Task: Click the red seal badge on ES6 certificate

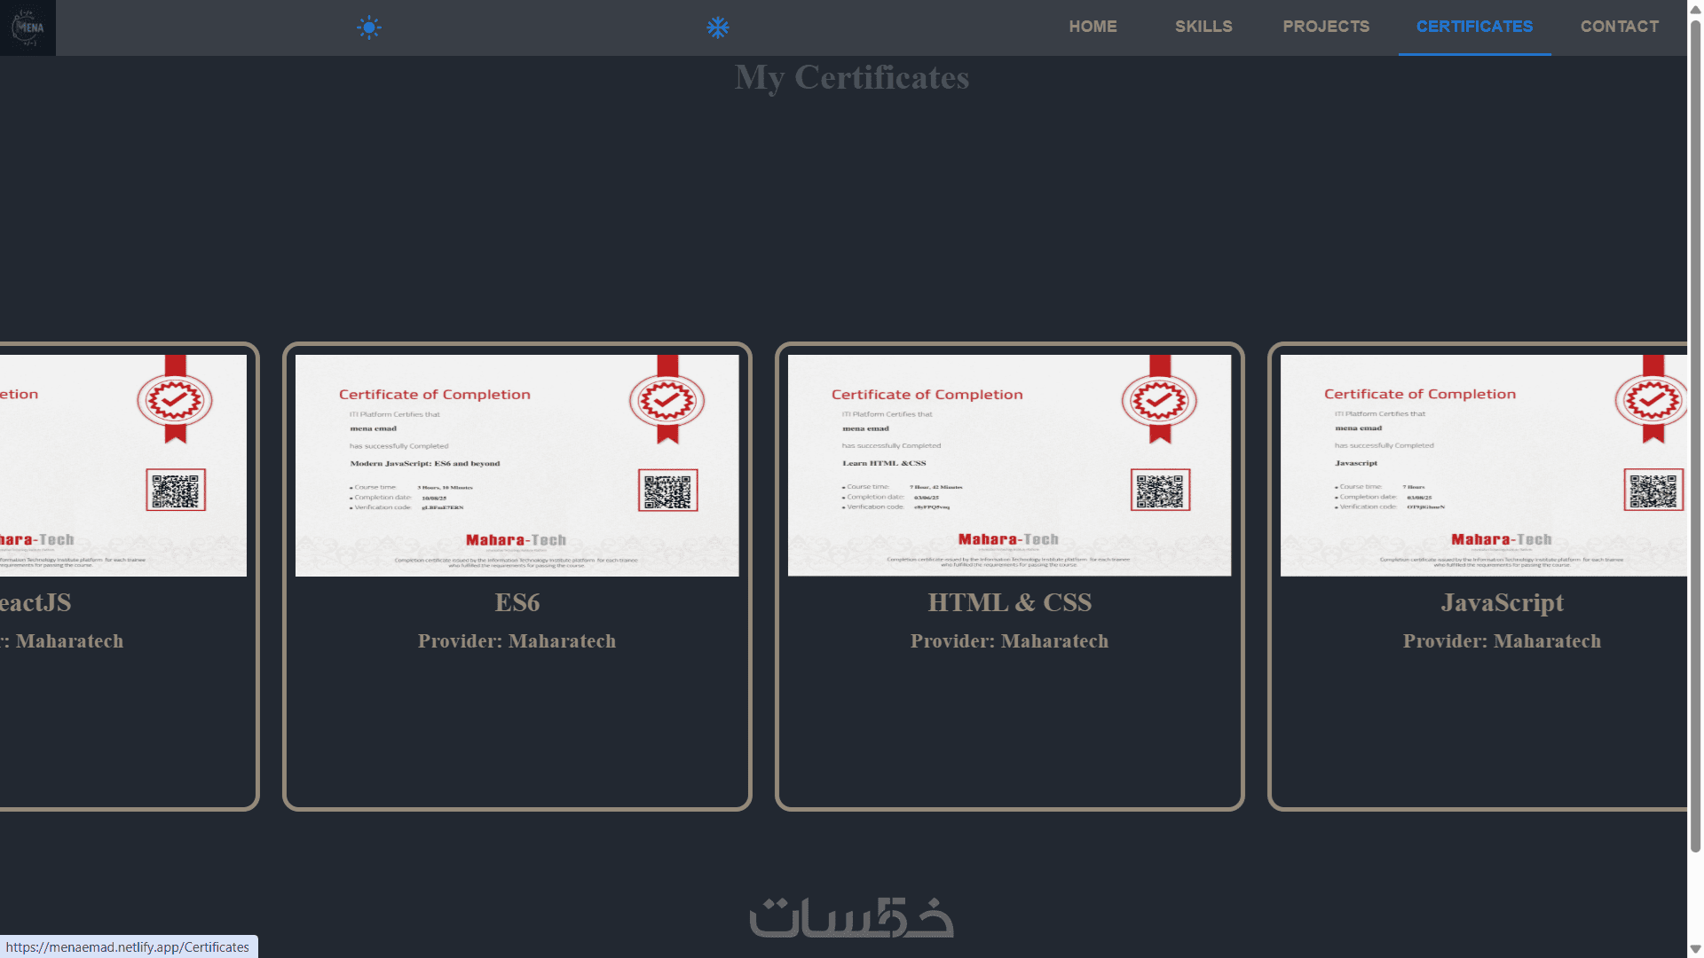Action: pyautogui.click(x=667, y=401)
